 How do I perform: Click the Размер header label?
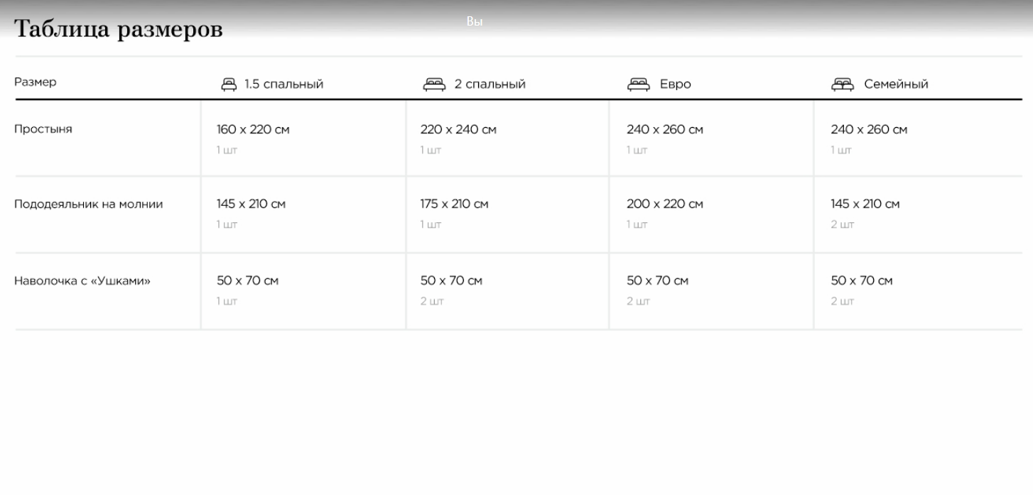point(36,82)
